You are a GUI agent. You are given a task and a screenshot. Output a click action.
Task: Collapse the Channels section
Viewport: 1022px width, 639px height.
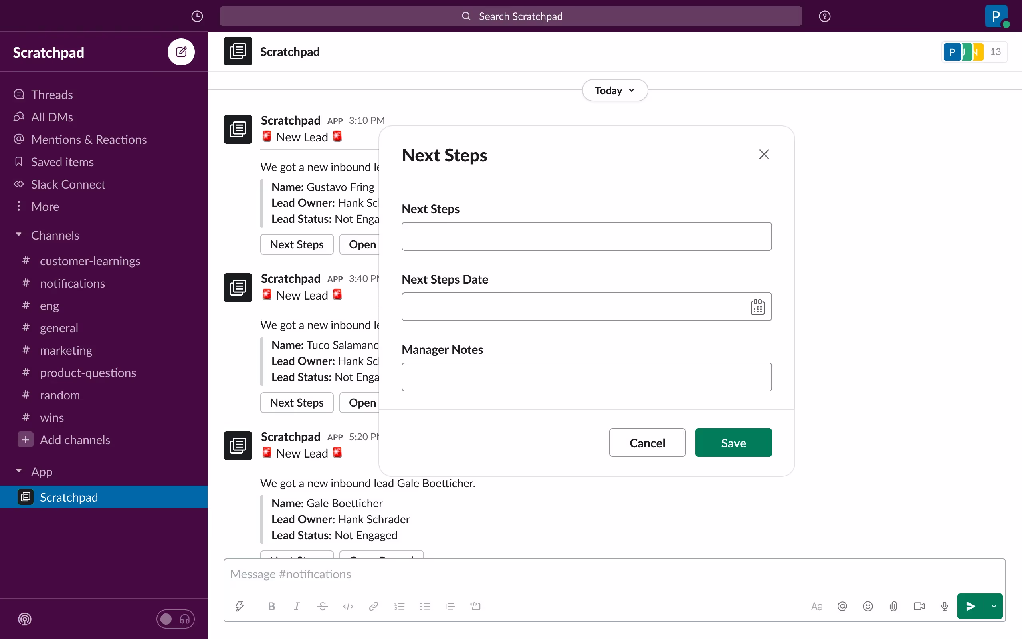point(19,235)
